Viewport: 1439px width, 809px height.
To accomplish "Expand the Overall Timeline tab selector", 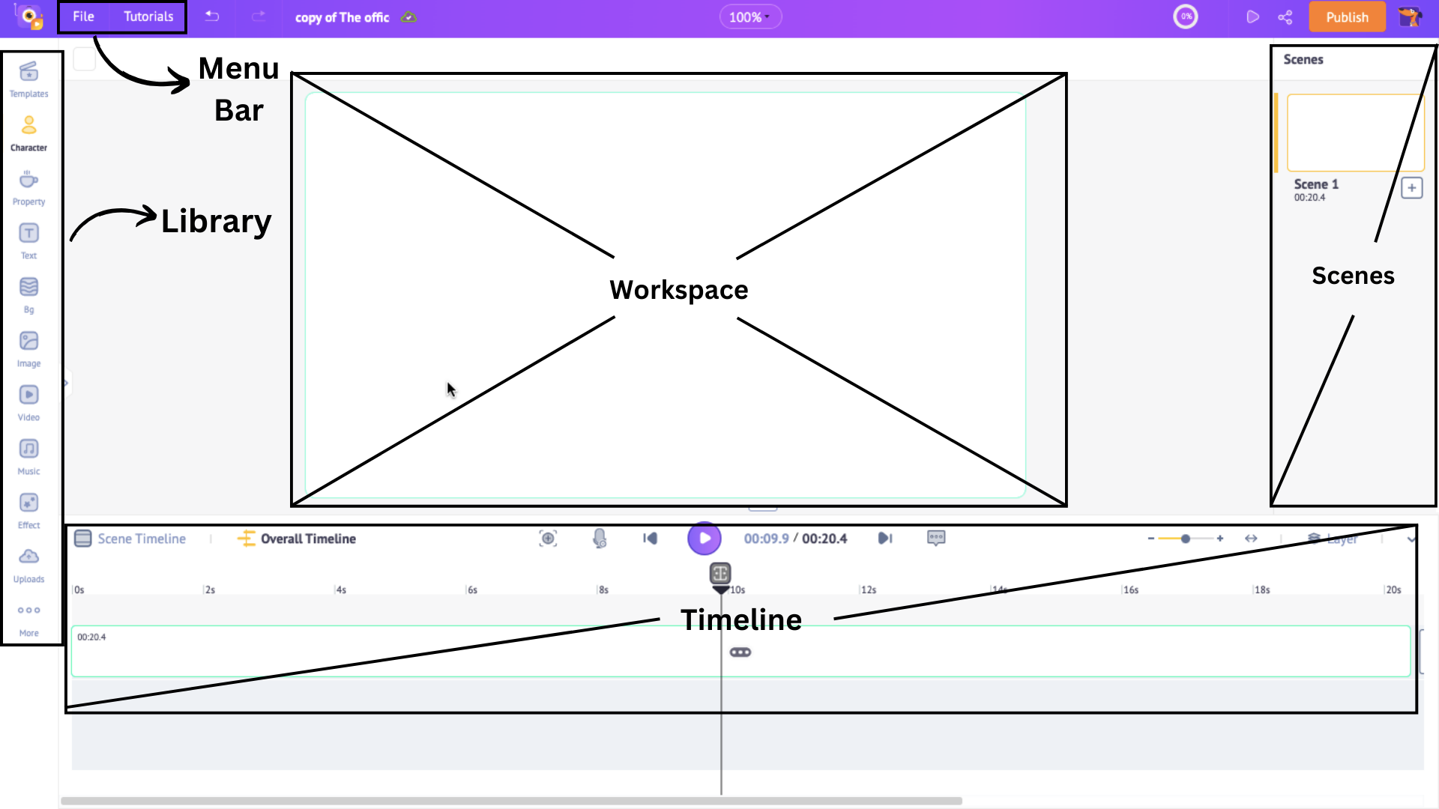I will [297, 539].
